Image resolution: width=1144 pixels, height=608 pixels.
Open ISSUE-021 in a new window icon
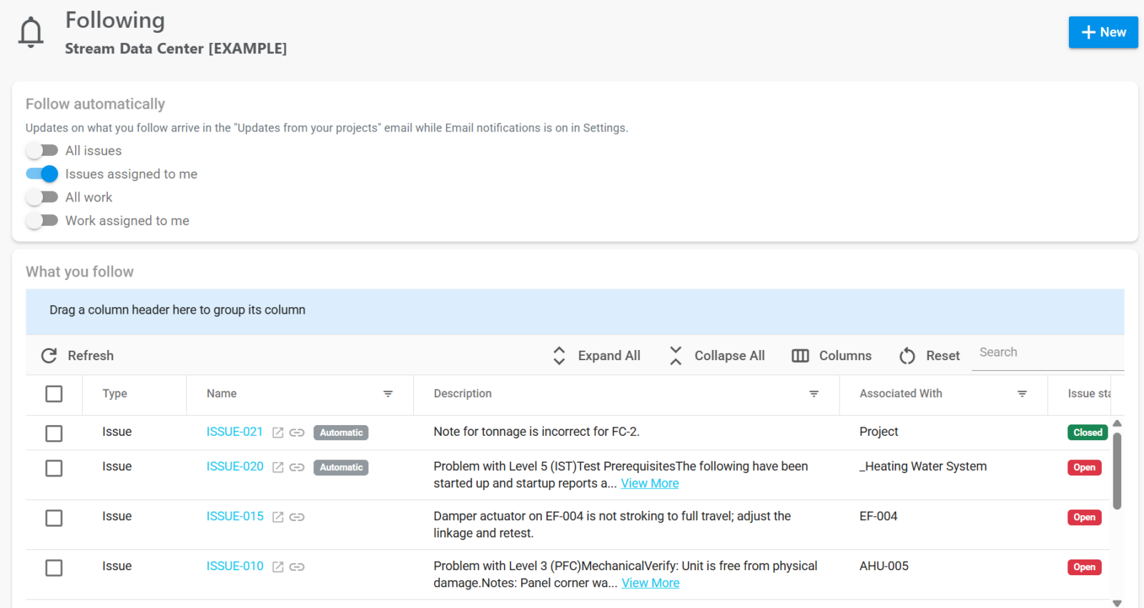278,432
